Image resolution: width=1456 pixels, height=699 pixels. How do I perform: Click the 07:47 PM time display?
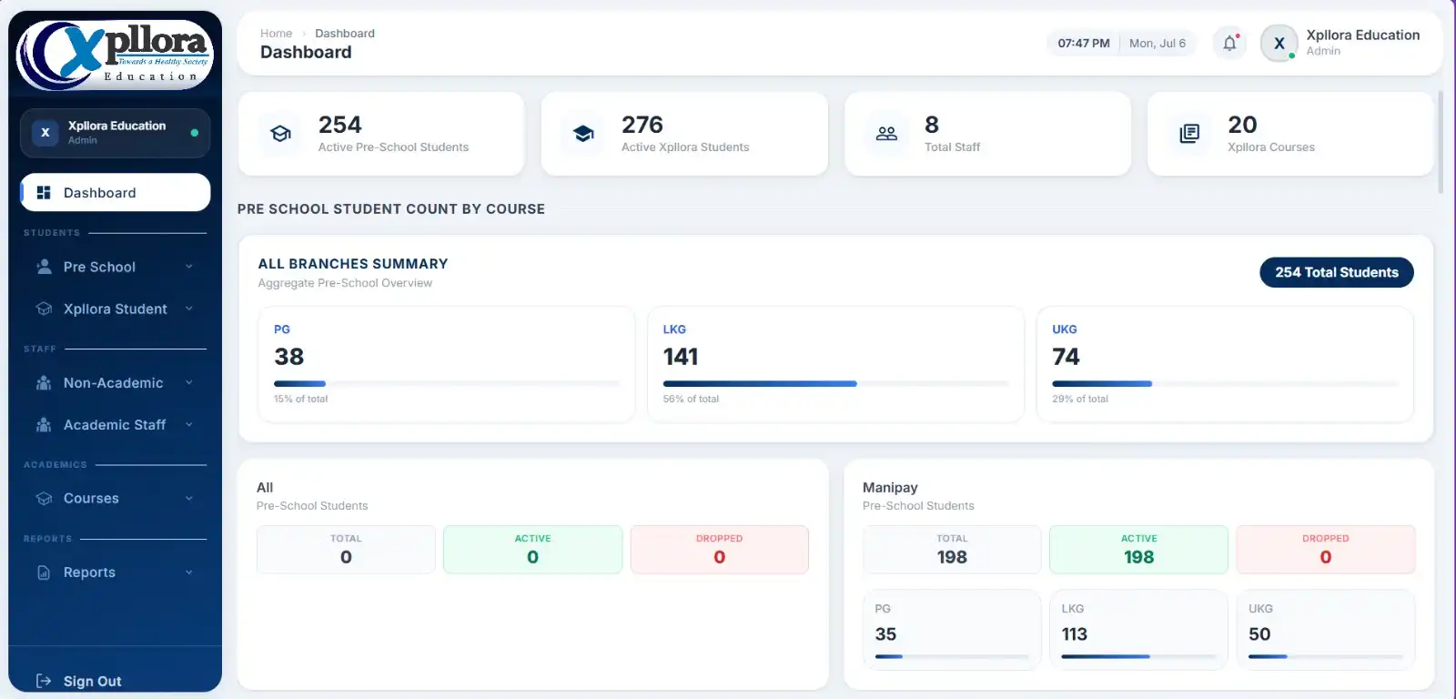pyautogui.click(x=1083, y=43)
